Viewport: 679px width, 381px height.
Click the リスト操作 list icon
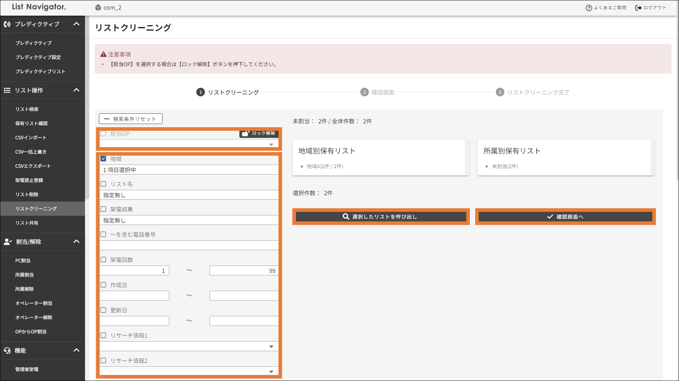pyautogui.click(x=7, y=90)
